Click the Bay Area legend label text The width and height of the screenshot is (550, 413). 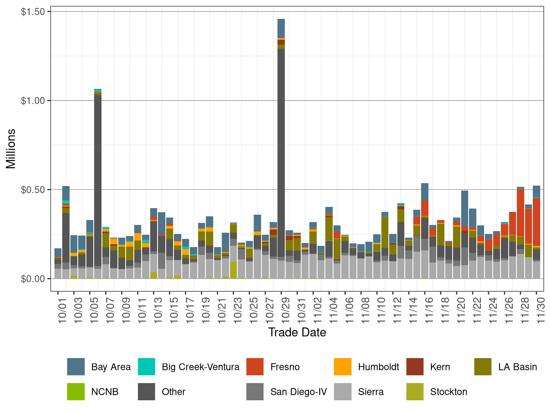pos(111,367)
